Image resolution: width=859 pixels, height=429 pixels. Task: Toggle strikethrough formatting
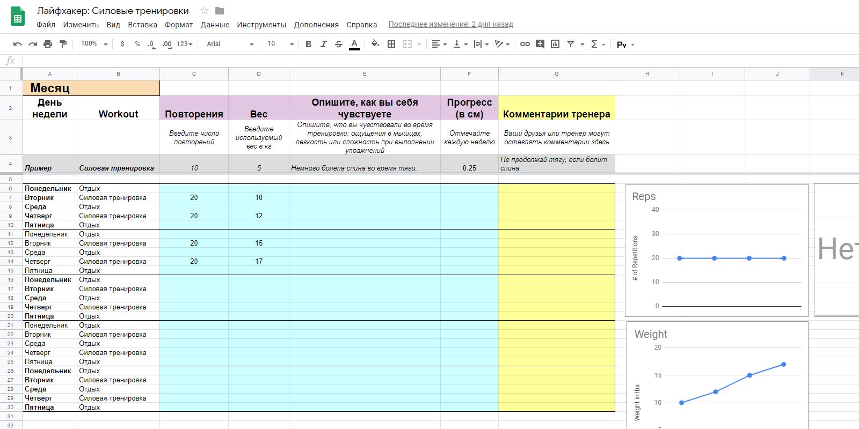pos(338,44)
